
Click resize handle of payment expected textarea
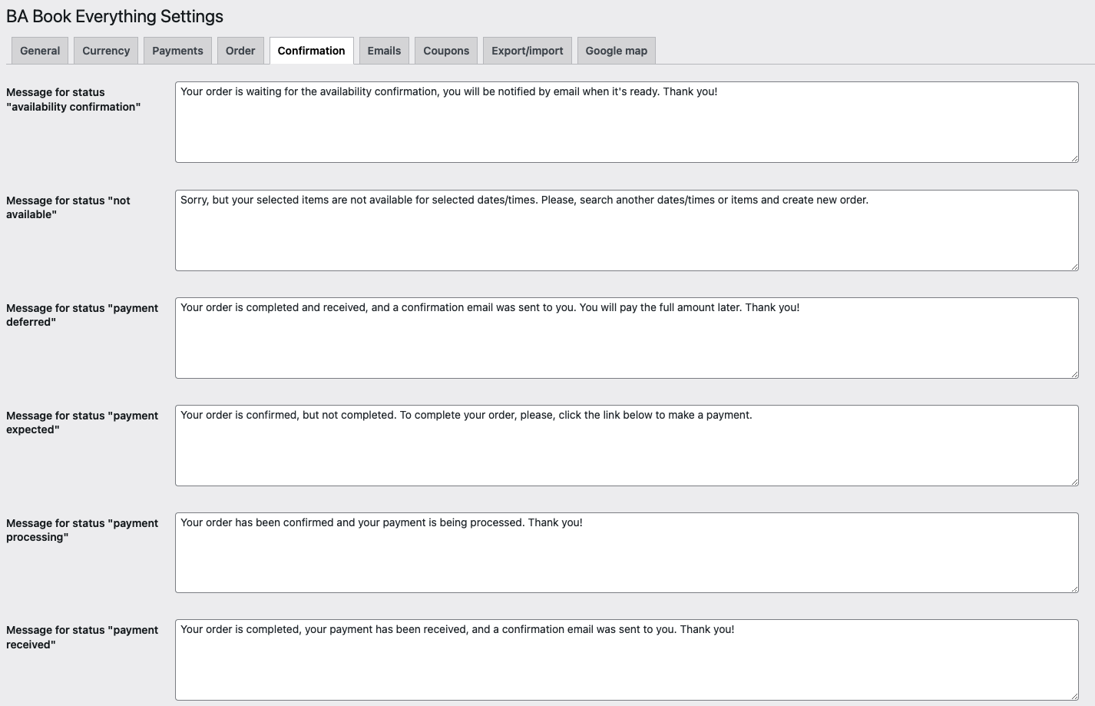point(1074,482)
